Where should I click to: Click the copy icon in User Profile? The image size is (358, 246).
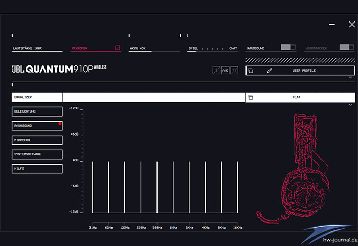click(x=251, y=71)
